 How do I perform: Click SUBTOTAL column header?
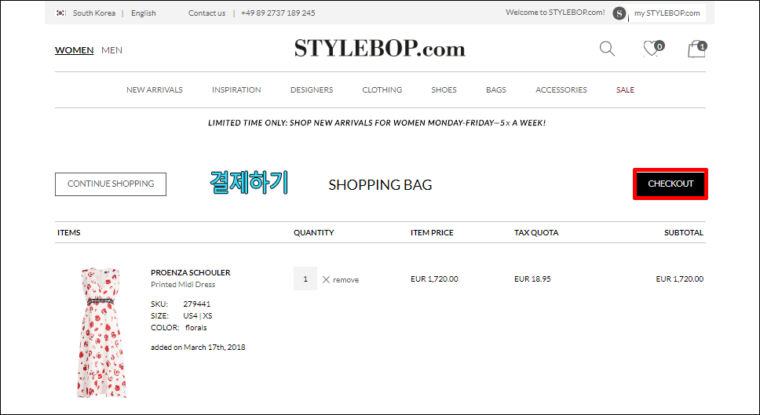pyautogui.click(x=684, y=233)
